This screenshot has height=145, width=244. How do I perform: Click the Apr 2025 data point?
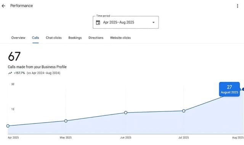[x=8, y=126]
